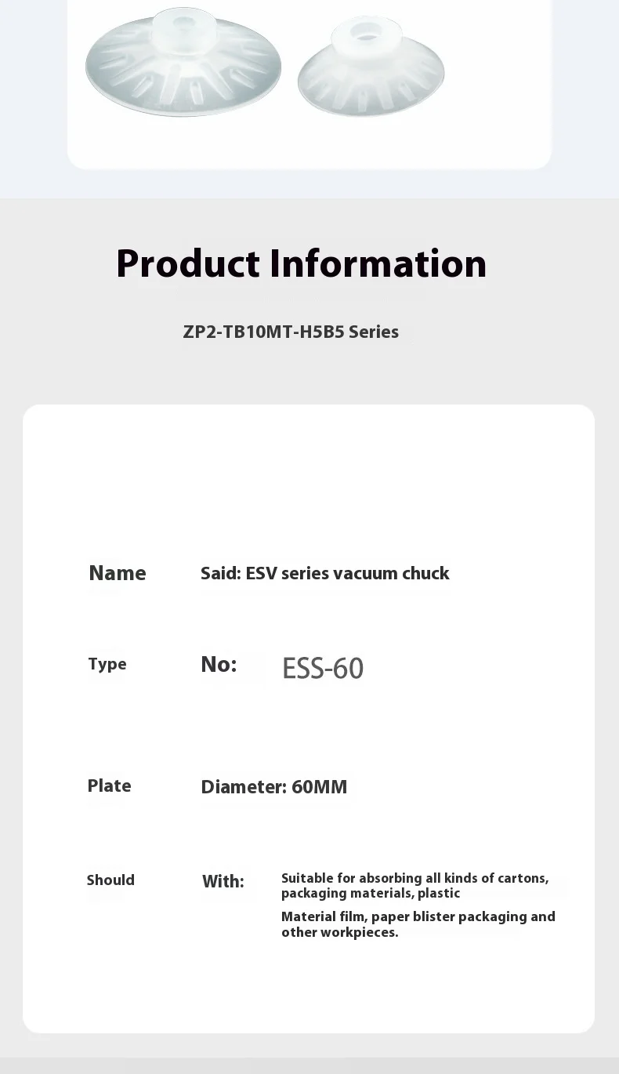619x1074 pixels.
Task: Click the line starting Suitable for absorbing
Action: pyautogui.click(x=414, y=878)
